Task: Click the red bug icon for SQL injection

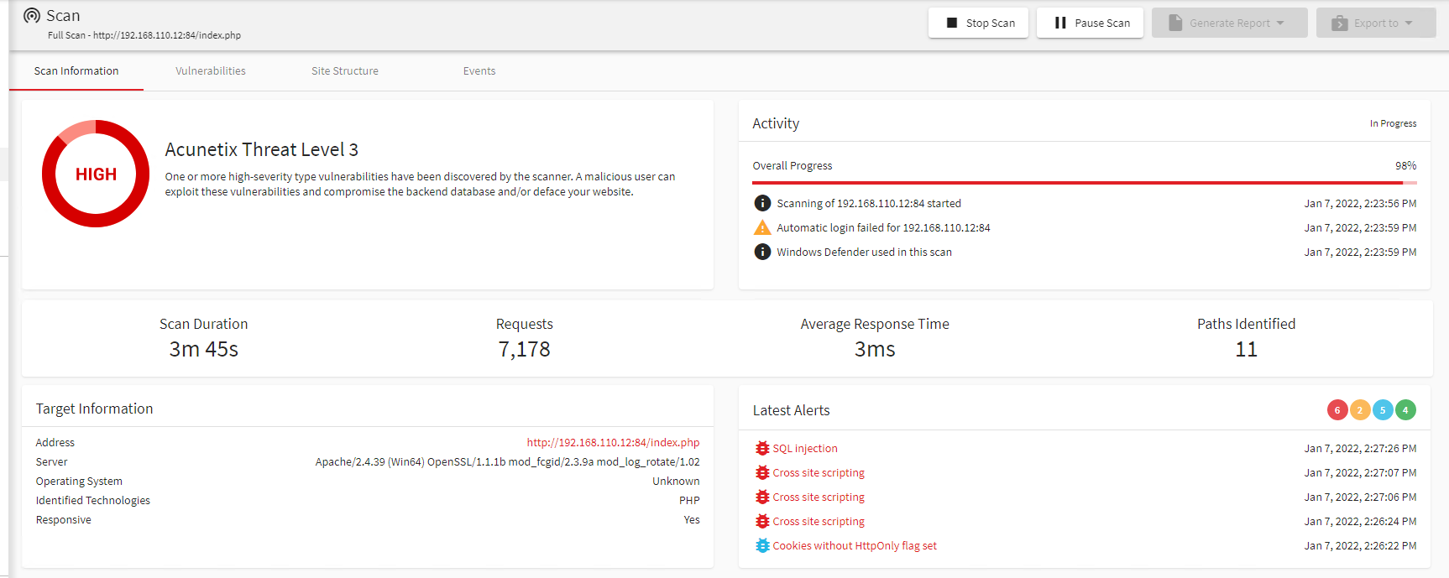Action: pyautogui.click(x=762, y=448)
